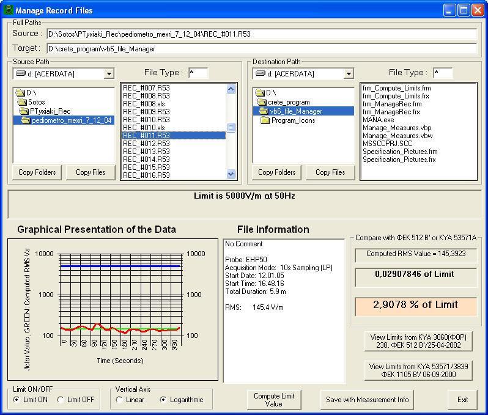Select frm_ManageRec.frx in destination list
488x415 pixels.
(391, 112)
